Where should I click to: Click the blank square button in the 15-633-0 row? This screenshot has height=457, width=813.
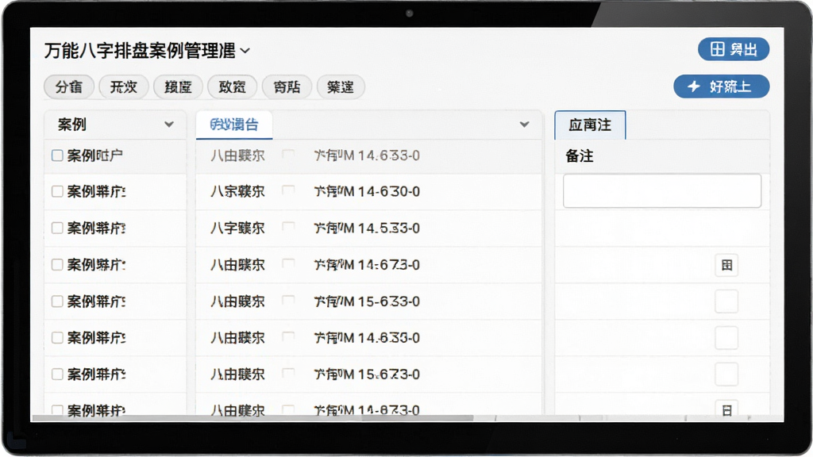click(726, 301)
